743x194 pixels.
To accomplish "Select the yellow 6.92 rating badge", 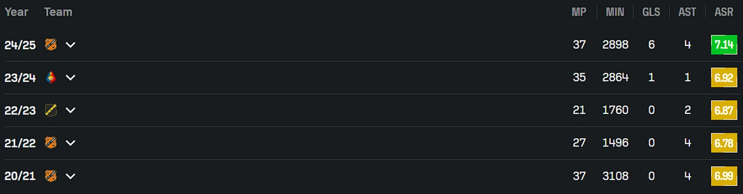I will pyautogui.click(x=724, y=77).
